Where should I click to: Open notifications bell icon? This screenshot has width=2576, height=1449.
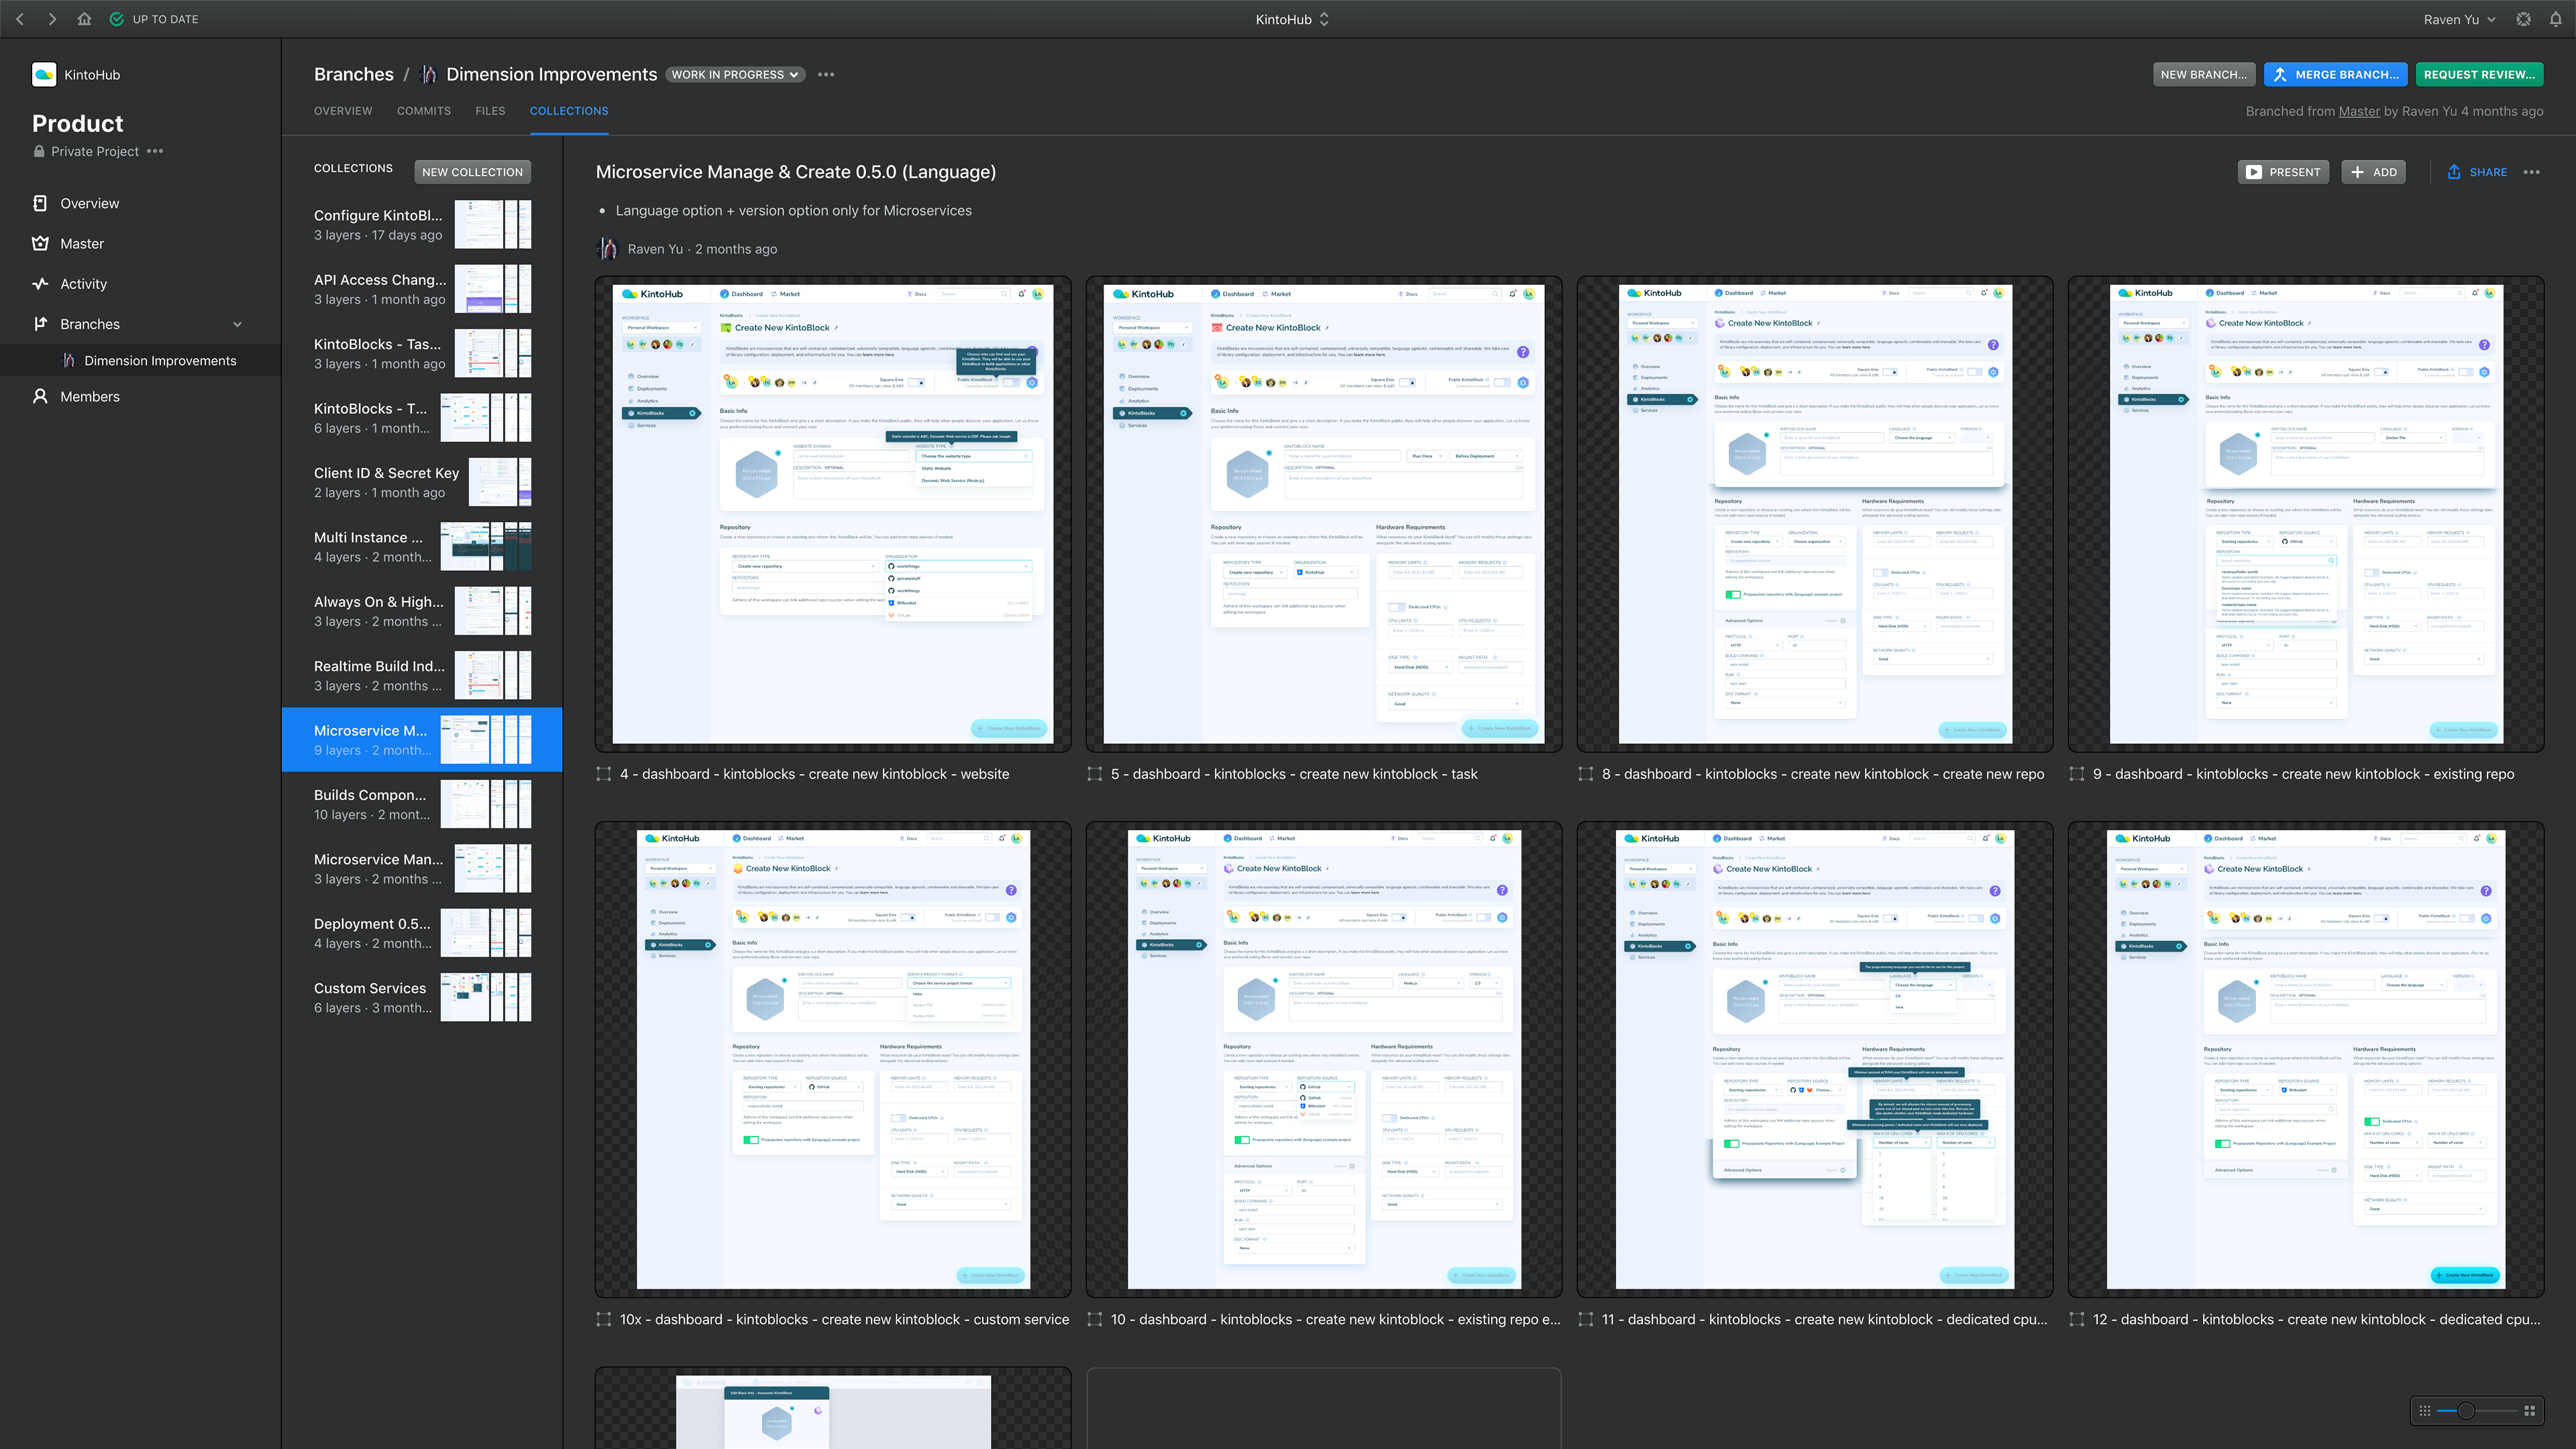pos(2556,19)
